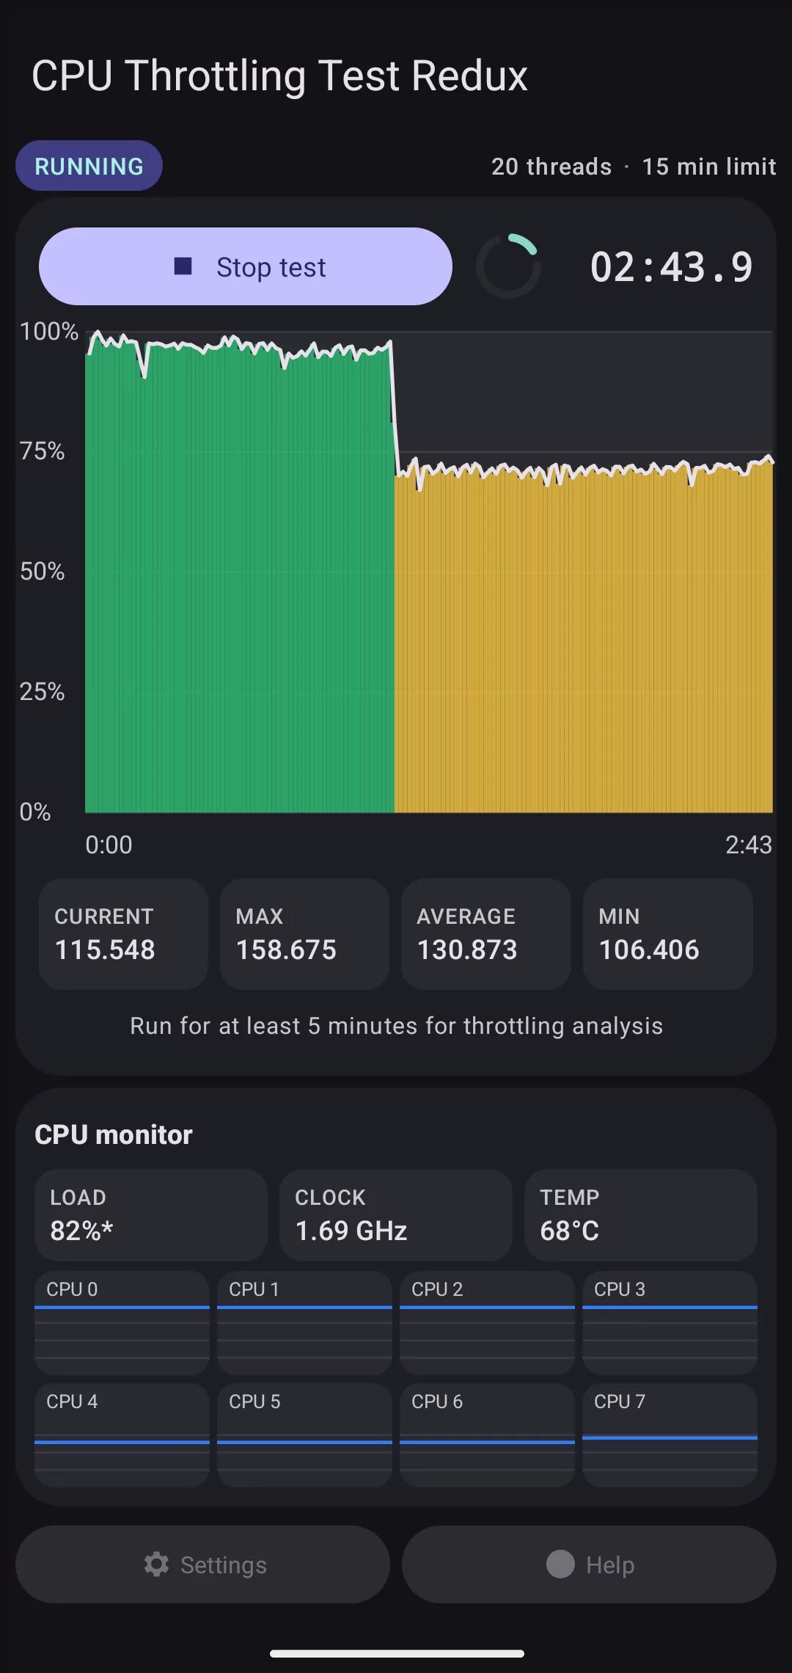Screen dimensions: 792x1673
Task: Click the yellow throttled chart region
Action: (x=584, y=638)
